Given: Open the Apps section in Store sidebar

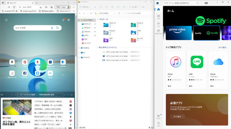Looking at the screenshot, I should pos(158,17).
